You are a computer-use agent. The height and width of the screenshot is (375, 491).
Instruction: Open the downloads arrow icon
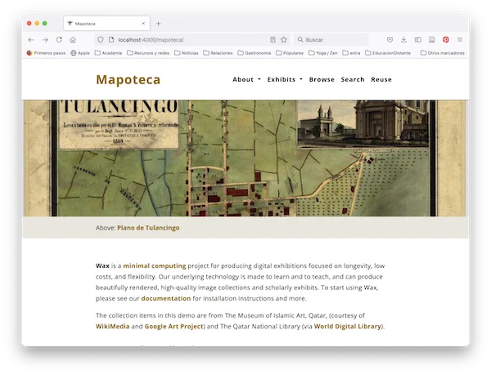tap(403, 40)
